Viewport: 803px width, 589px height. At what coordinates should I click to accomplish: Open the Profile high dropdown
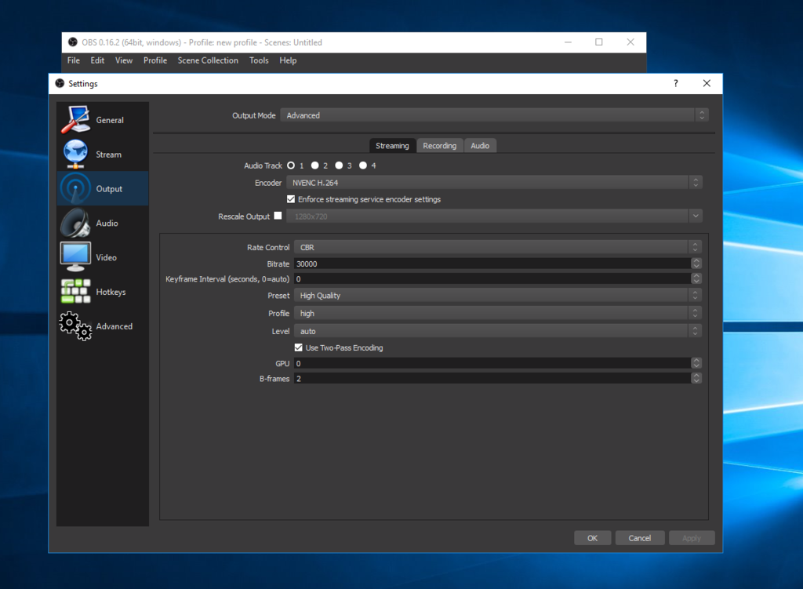497,313
